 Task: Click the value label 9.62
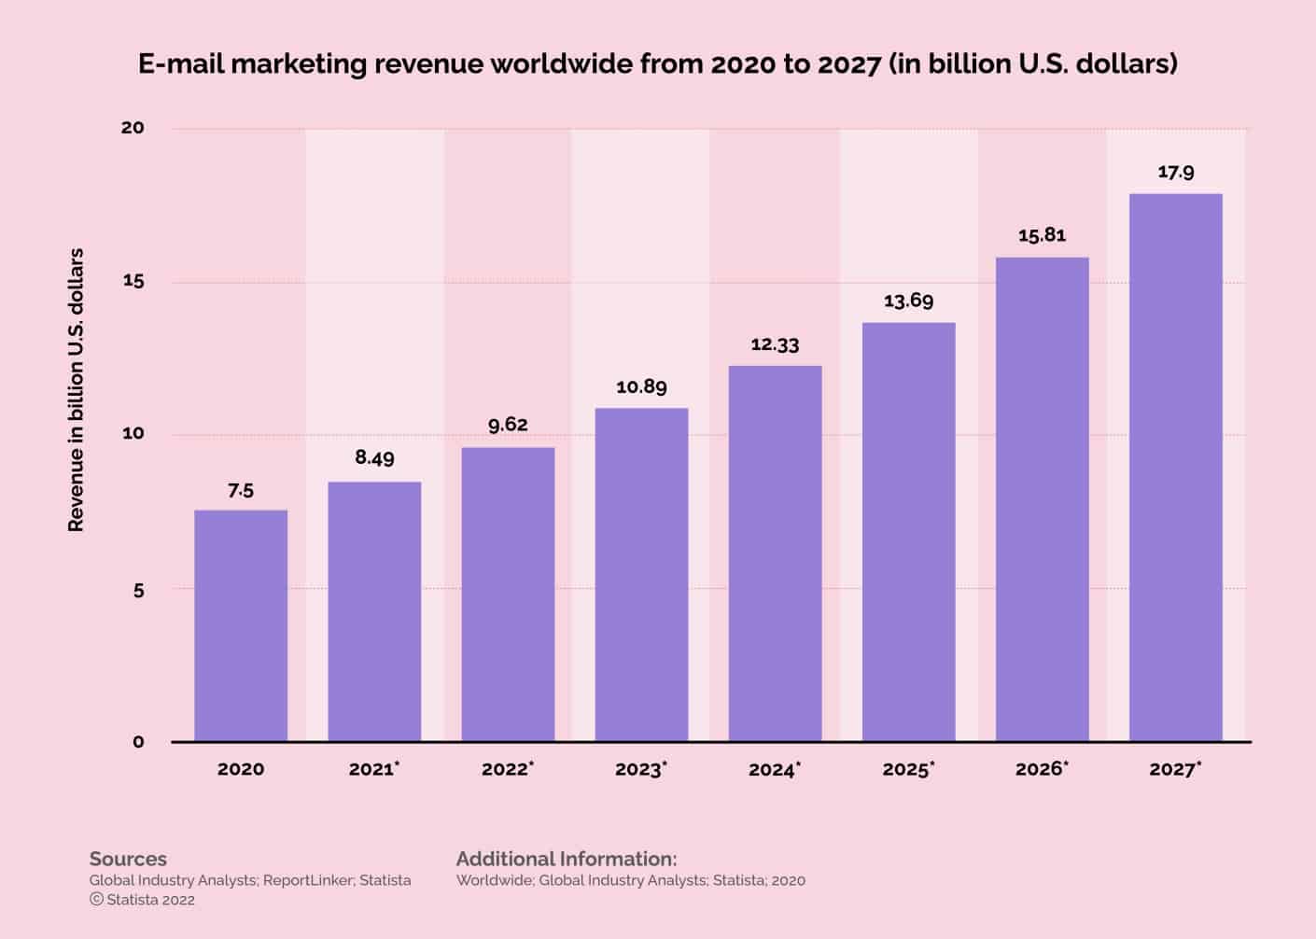(508, 425)
